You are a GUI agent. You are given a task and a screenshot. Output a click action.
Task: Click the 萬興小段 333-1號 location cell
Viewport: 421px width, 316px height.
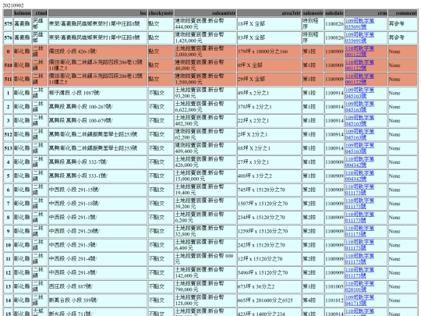(x=97, y=176)
